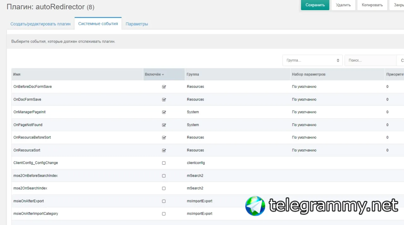
Task: Click priority 0 in OnBeforeDocFormSave row
Action: tap(387, 87)
